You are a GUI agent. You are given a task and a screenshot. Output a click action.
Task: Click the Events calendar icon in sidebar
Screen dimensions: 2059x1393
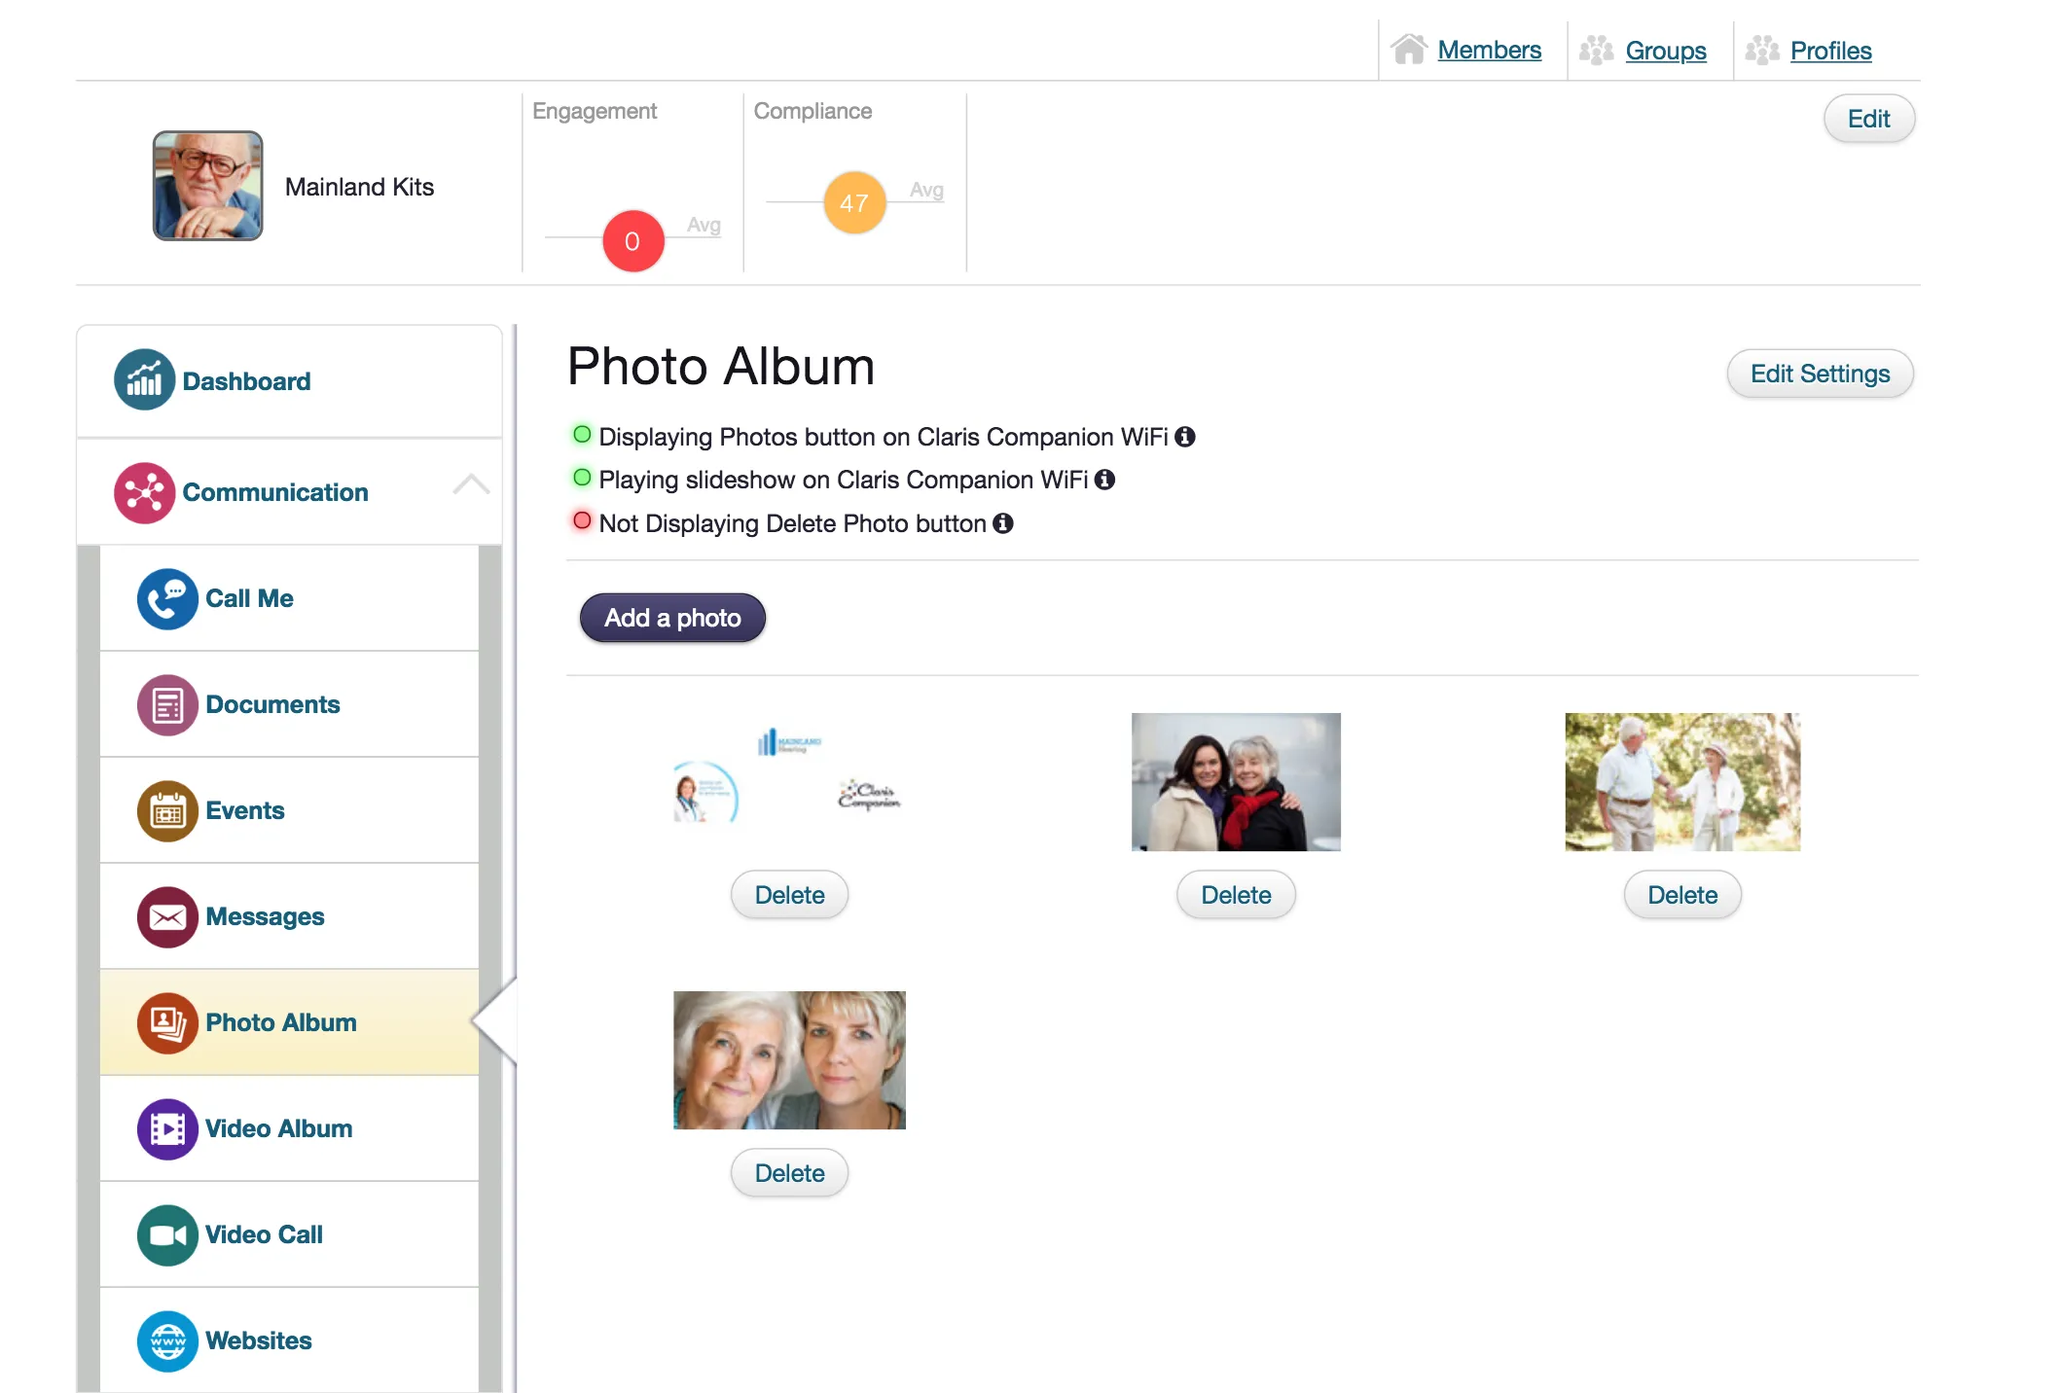click(x=166, y=808)
